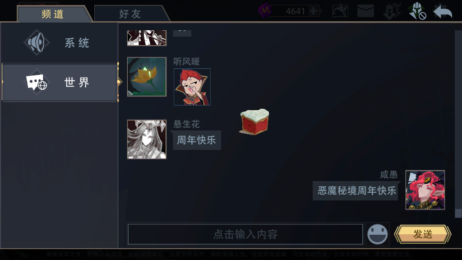This screenshot has height=260, width=462.
Task: Switch to the 好友 friends tab
Action: click(x=130, y=14)
